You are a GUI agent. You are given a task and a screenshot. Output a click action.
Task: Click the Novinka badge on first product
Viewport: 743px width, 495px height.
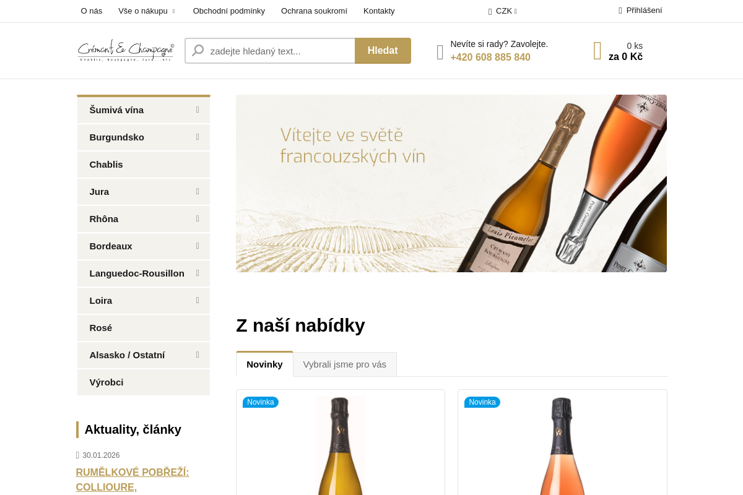[x=261, y=402]
